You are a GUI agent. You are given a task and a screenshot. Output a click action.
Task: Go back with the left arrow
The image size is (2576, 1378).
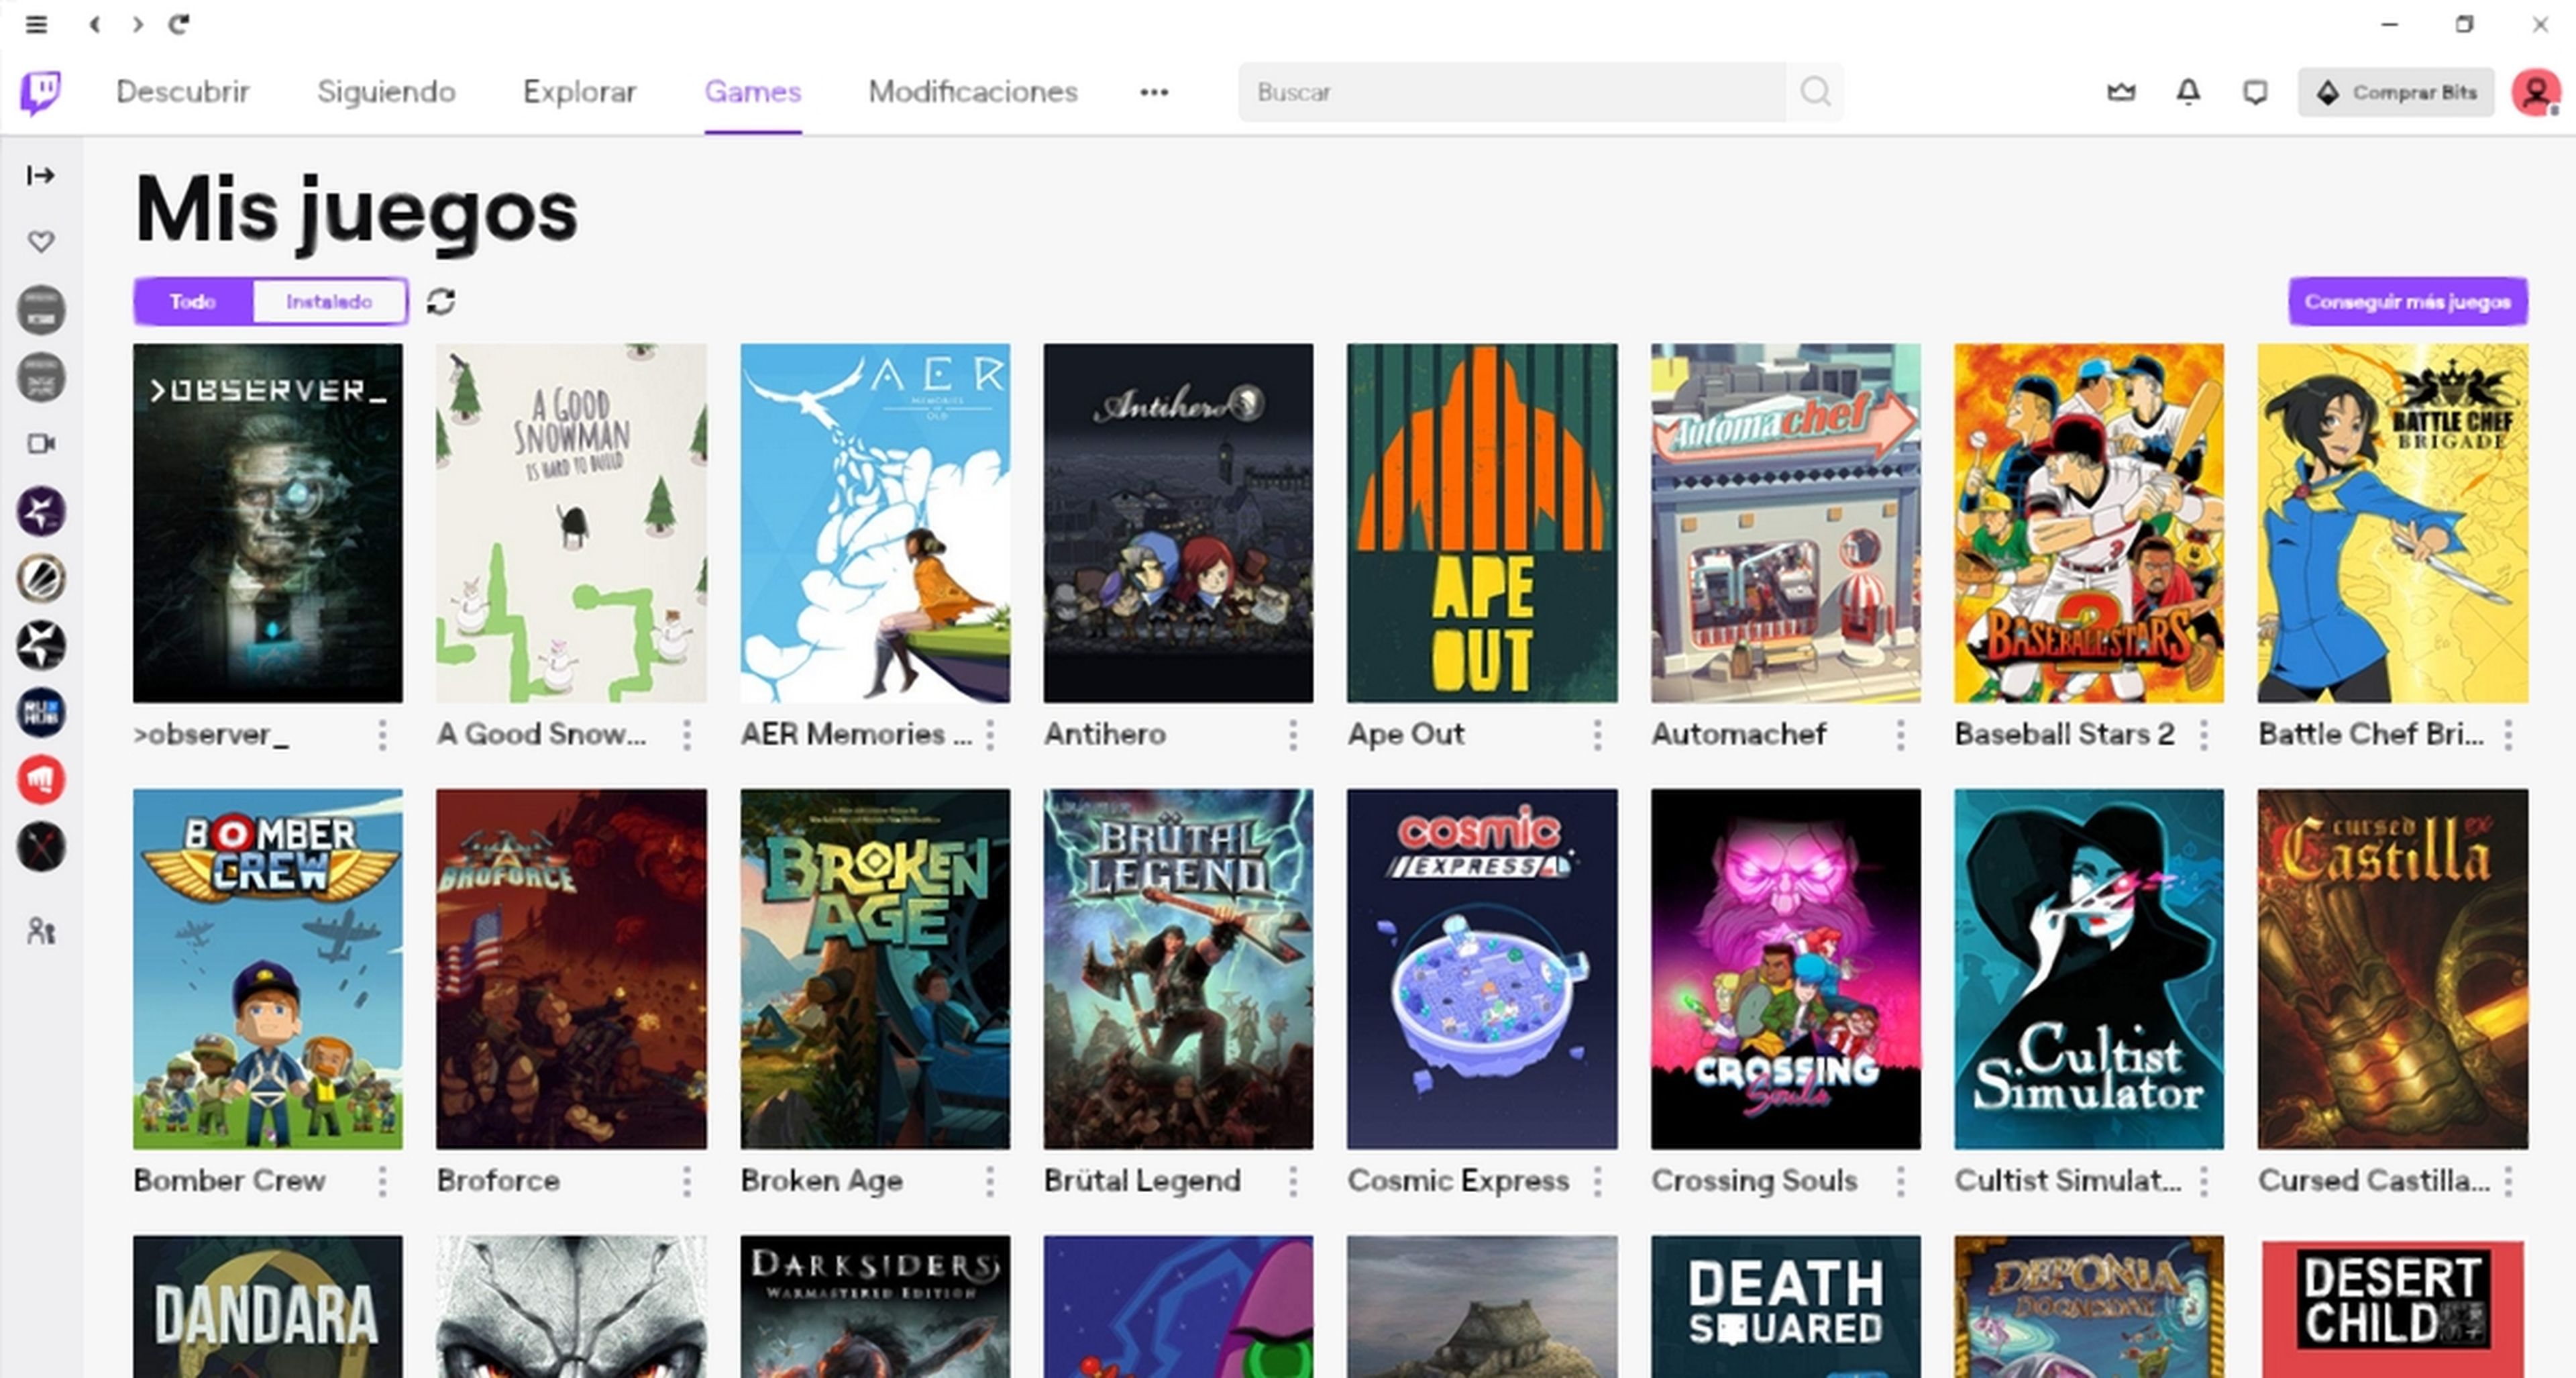pyautogui.click(x=94, y=24)
